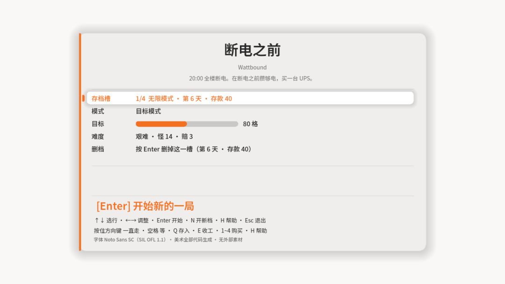
Task: Click the 按住方向键 一直走 hint line
Action: (x=180, y=231)
